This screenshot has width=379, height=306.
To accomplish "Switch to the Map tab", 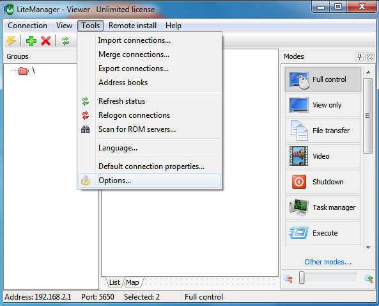I will click(132, 282).
